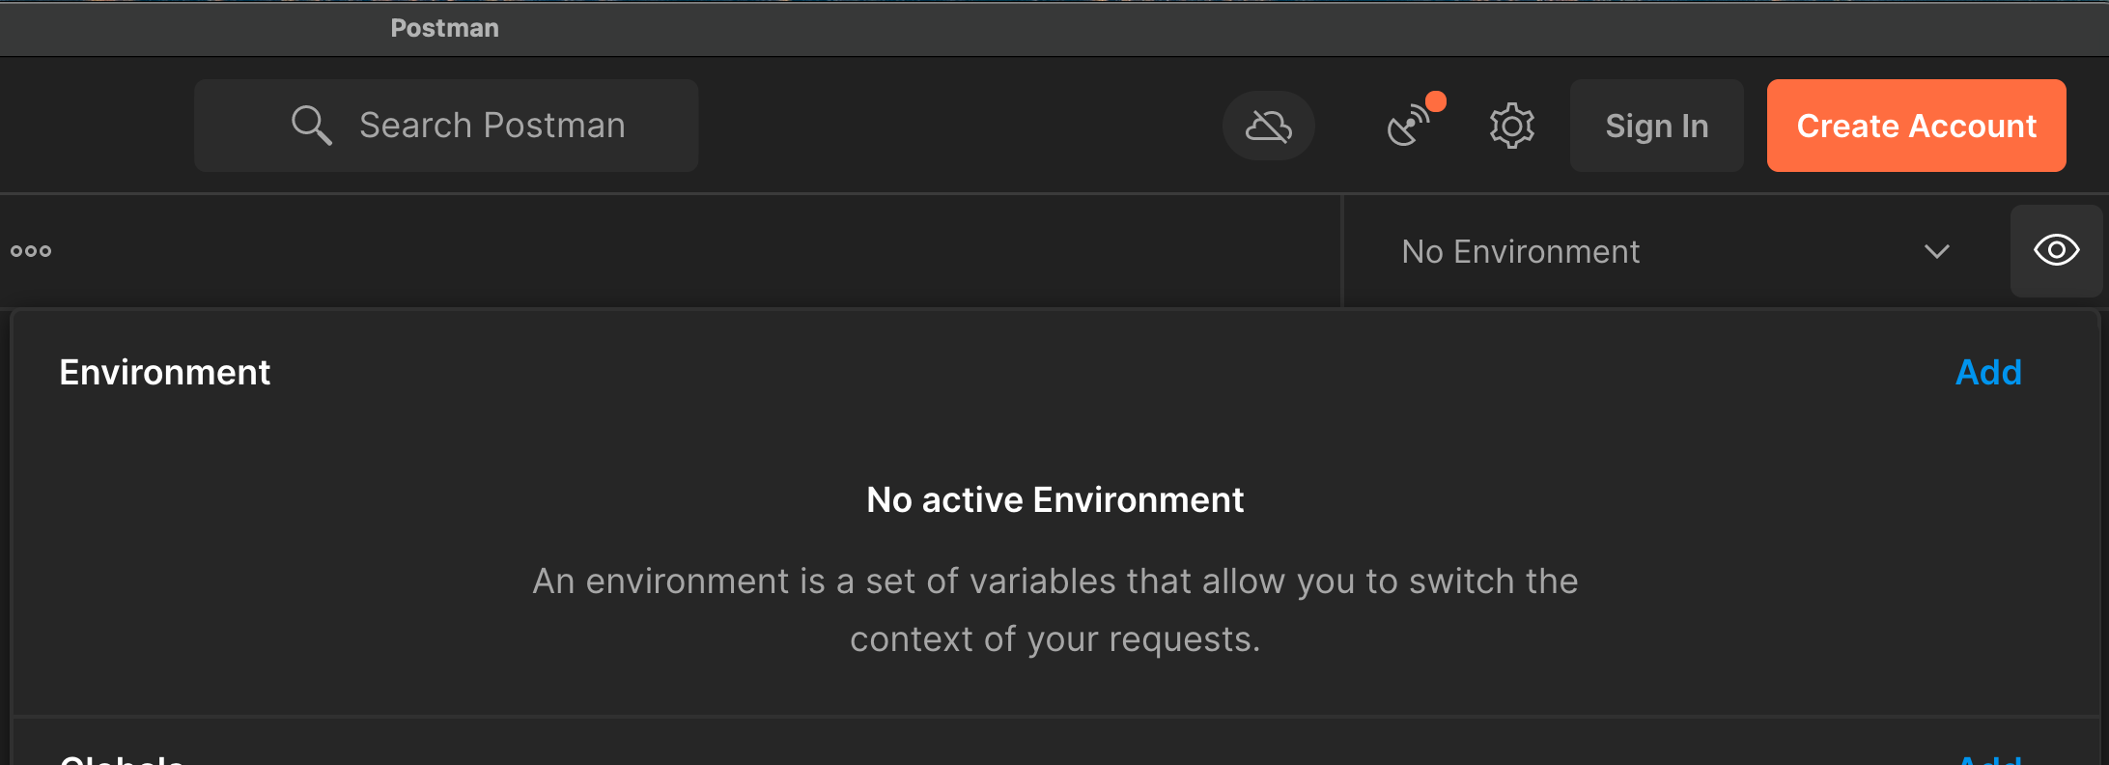Click the Globals section heading
Viewport: 2109px width, 765px height.
122,759
